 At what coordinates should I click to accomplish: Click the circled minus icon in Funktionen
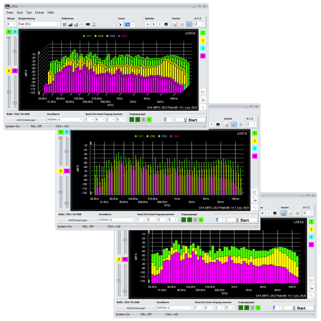[82, 24]
